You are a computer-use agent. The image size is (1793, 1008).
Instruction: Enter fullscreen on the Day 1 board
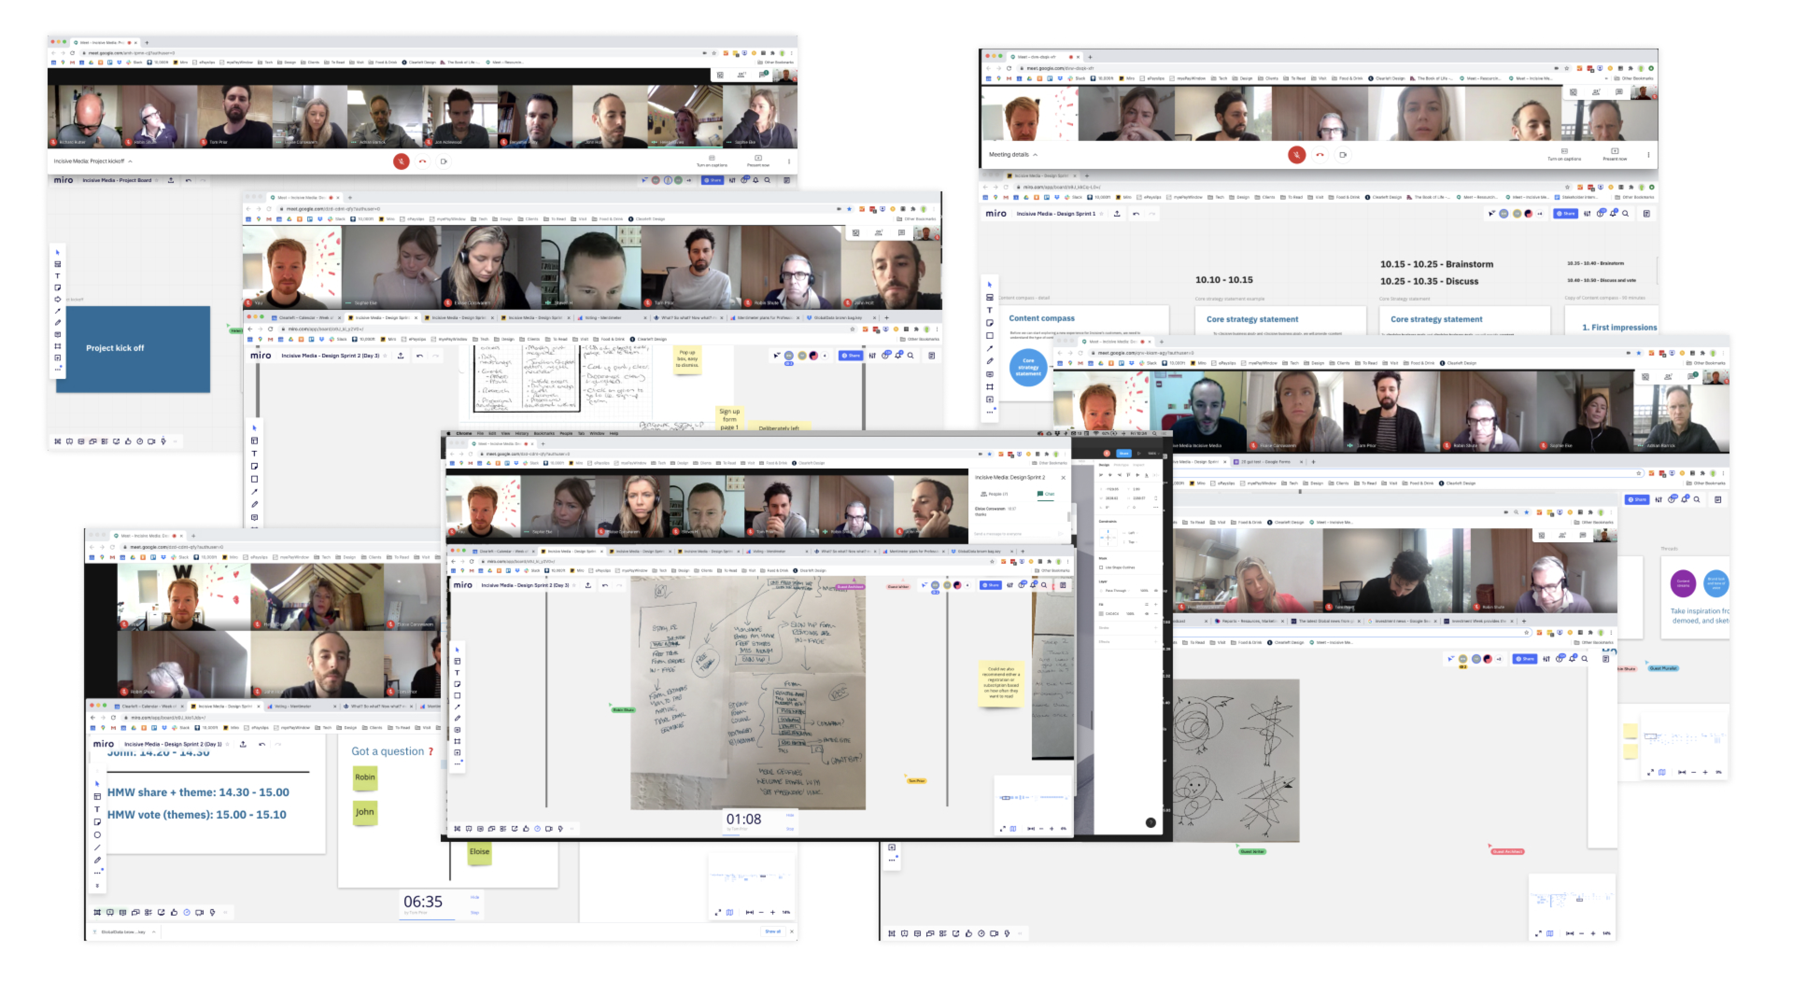[x=718, y=912]
